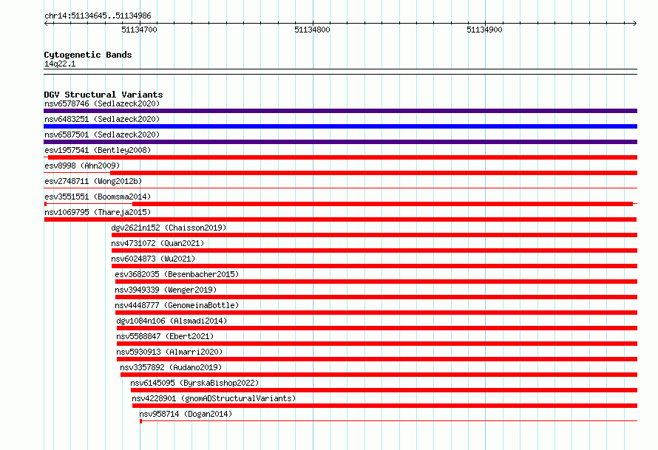Click the red bar under esv3682035
The image size is (658, 450).
point(376,282)
